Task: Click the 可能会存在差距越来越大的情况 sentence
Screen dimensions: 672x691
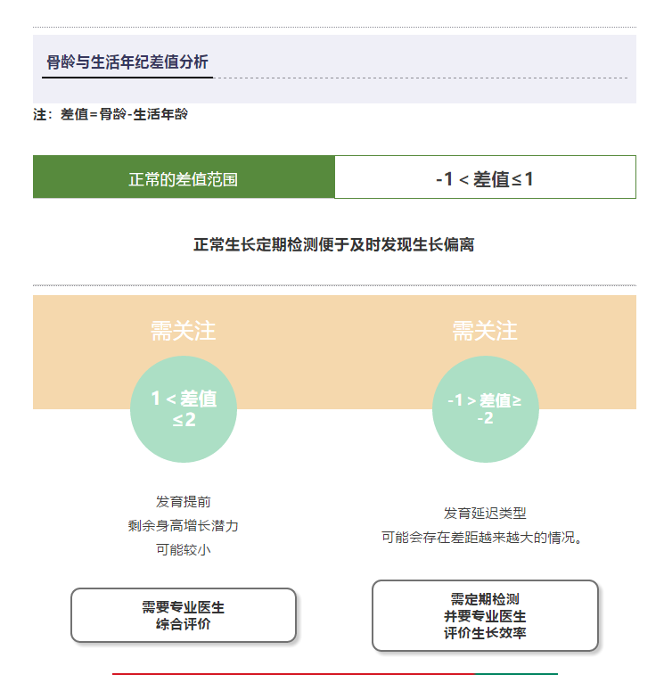Action: pos(481,538)
